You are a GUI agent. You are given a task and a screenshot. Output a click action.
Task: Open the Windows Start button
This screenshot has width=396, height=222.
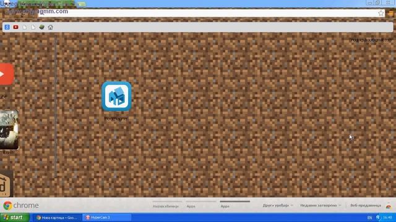click(15, 218)
